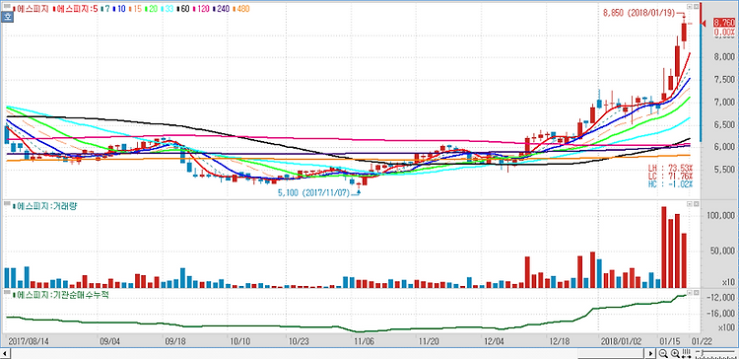Click the LC : 71.76% statistic
Viewport: 739px width, 359px height.
click(x=671, y=176)
